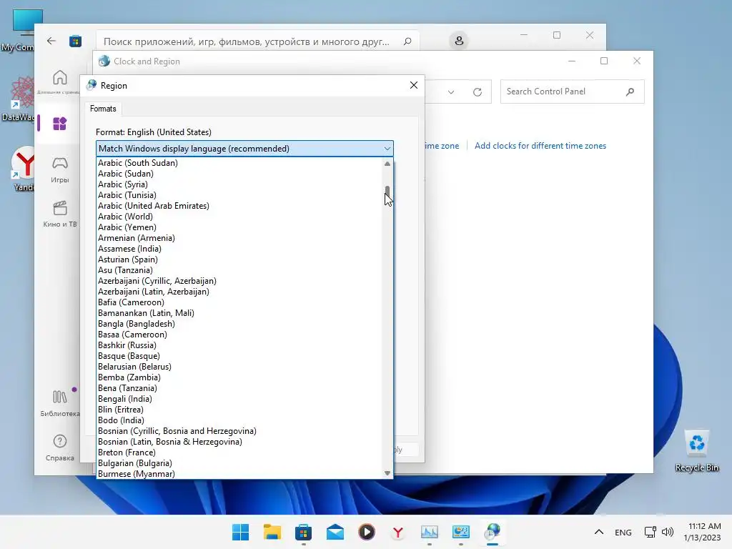This screenshot has height=549, width=732.
Task: Open Microsoft Store from the taskbar
Action: pyautogui.click(x=303, y=532)
